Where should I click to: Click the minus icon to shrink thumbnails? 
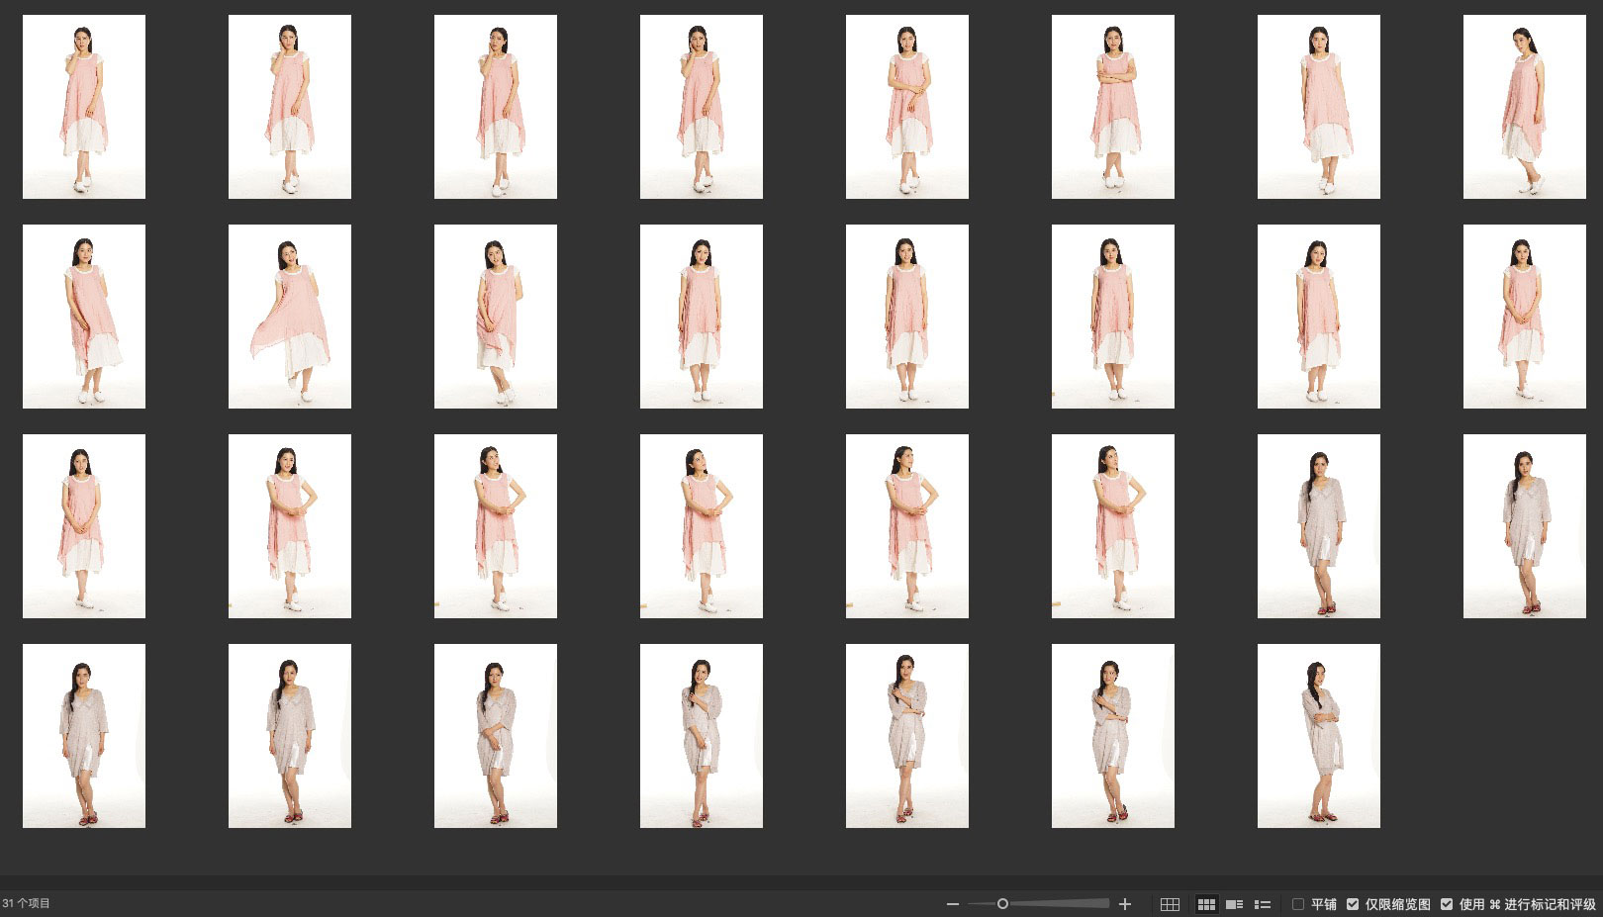(x=952, y=904)
